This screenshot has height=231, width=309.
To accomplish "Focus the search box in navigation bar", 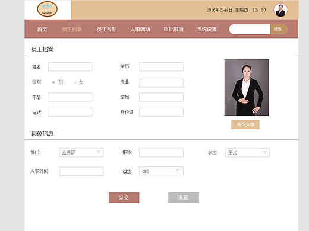I will pos(250,29).
